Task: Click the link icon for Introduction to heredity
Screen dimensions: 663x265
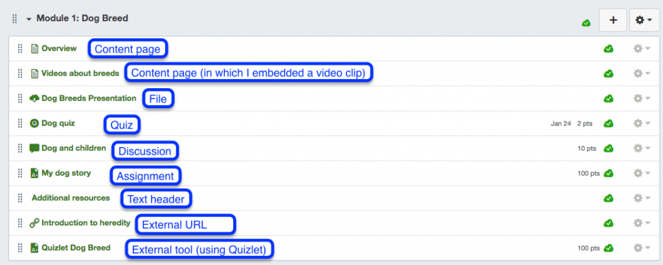Action: point(35,223)
